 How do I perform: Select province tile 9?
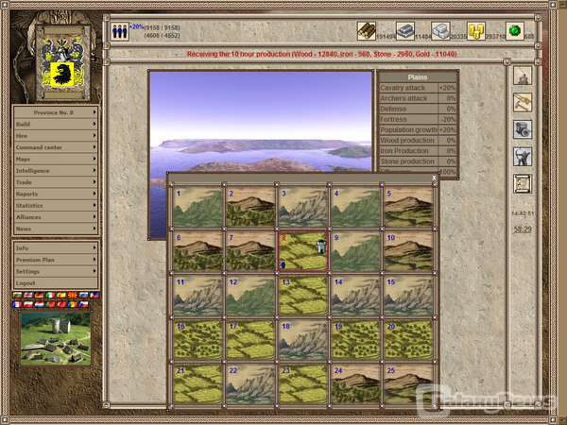pyautogui.click(x=355, y=251)
